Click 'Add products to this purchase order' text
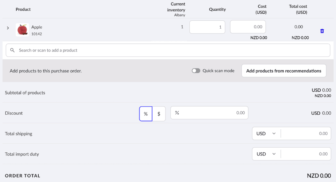 [46, 71]
